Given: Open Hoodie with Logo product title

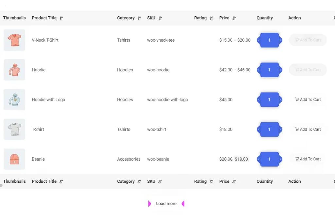Looking at the screenshot, I should pos(48,100).
